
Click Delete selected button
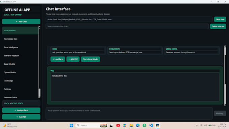(x=218, y=27)
